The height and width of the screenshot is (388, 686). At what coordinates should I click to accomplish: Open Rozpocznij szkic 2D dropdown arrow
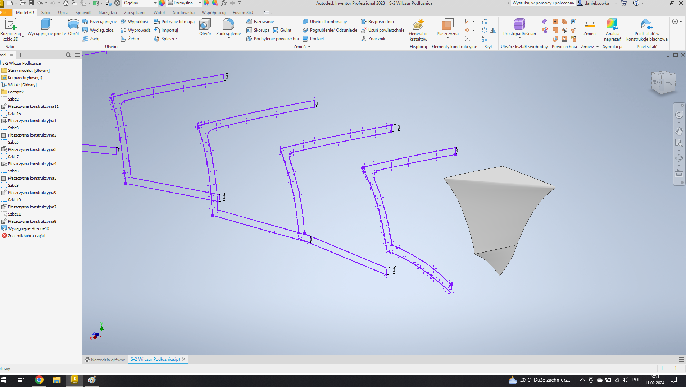pos(23,37)
